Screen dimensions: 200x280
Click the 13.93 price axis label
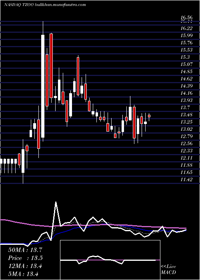click(186, 100)
